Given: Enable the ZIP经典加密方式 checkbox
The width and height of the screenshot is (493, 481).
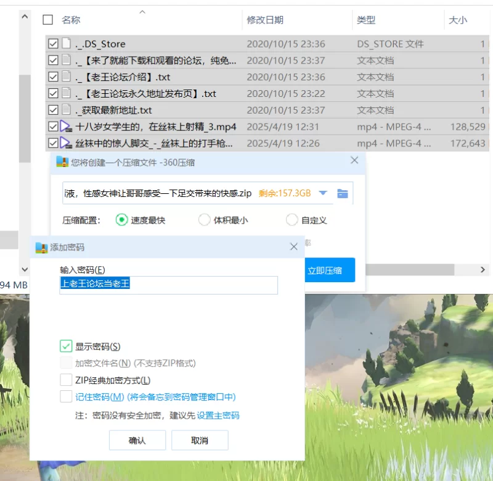Looking at the screenshot, I should click(66, 380).
